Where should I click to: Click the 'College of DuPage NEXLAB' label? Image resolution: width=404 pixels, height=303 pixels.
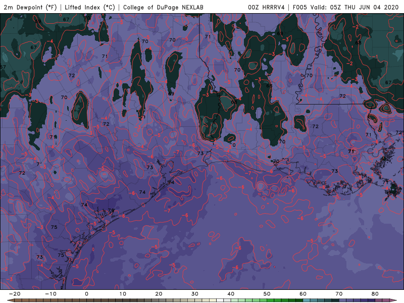click(x=163, y=7)
